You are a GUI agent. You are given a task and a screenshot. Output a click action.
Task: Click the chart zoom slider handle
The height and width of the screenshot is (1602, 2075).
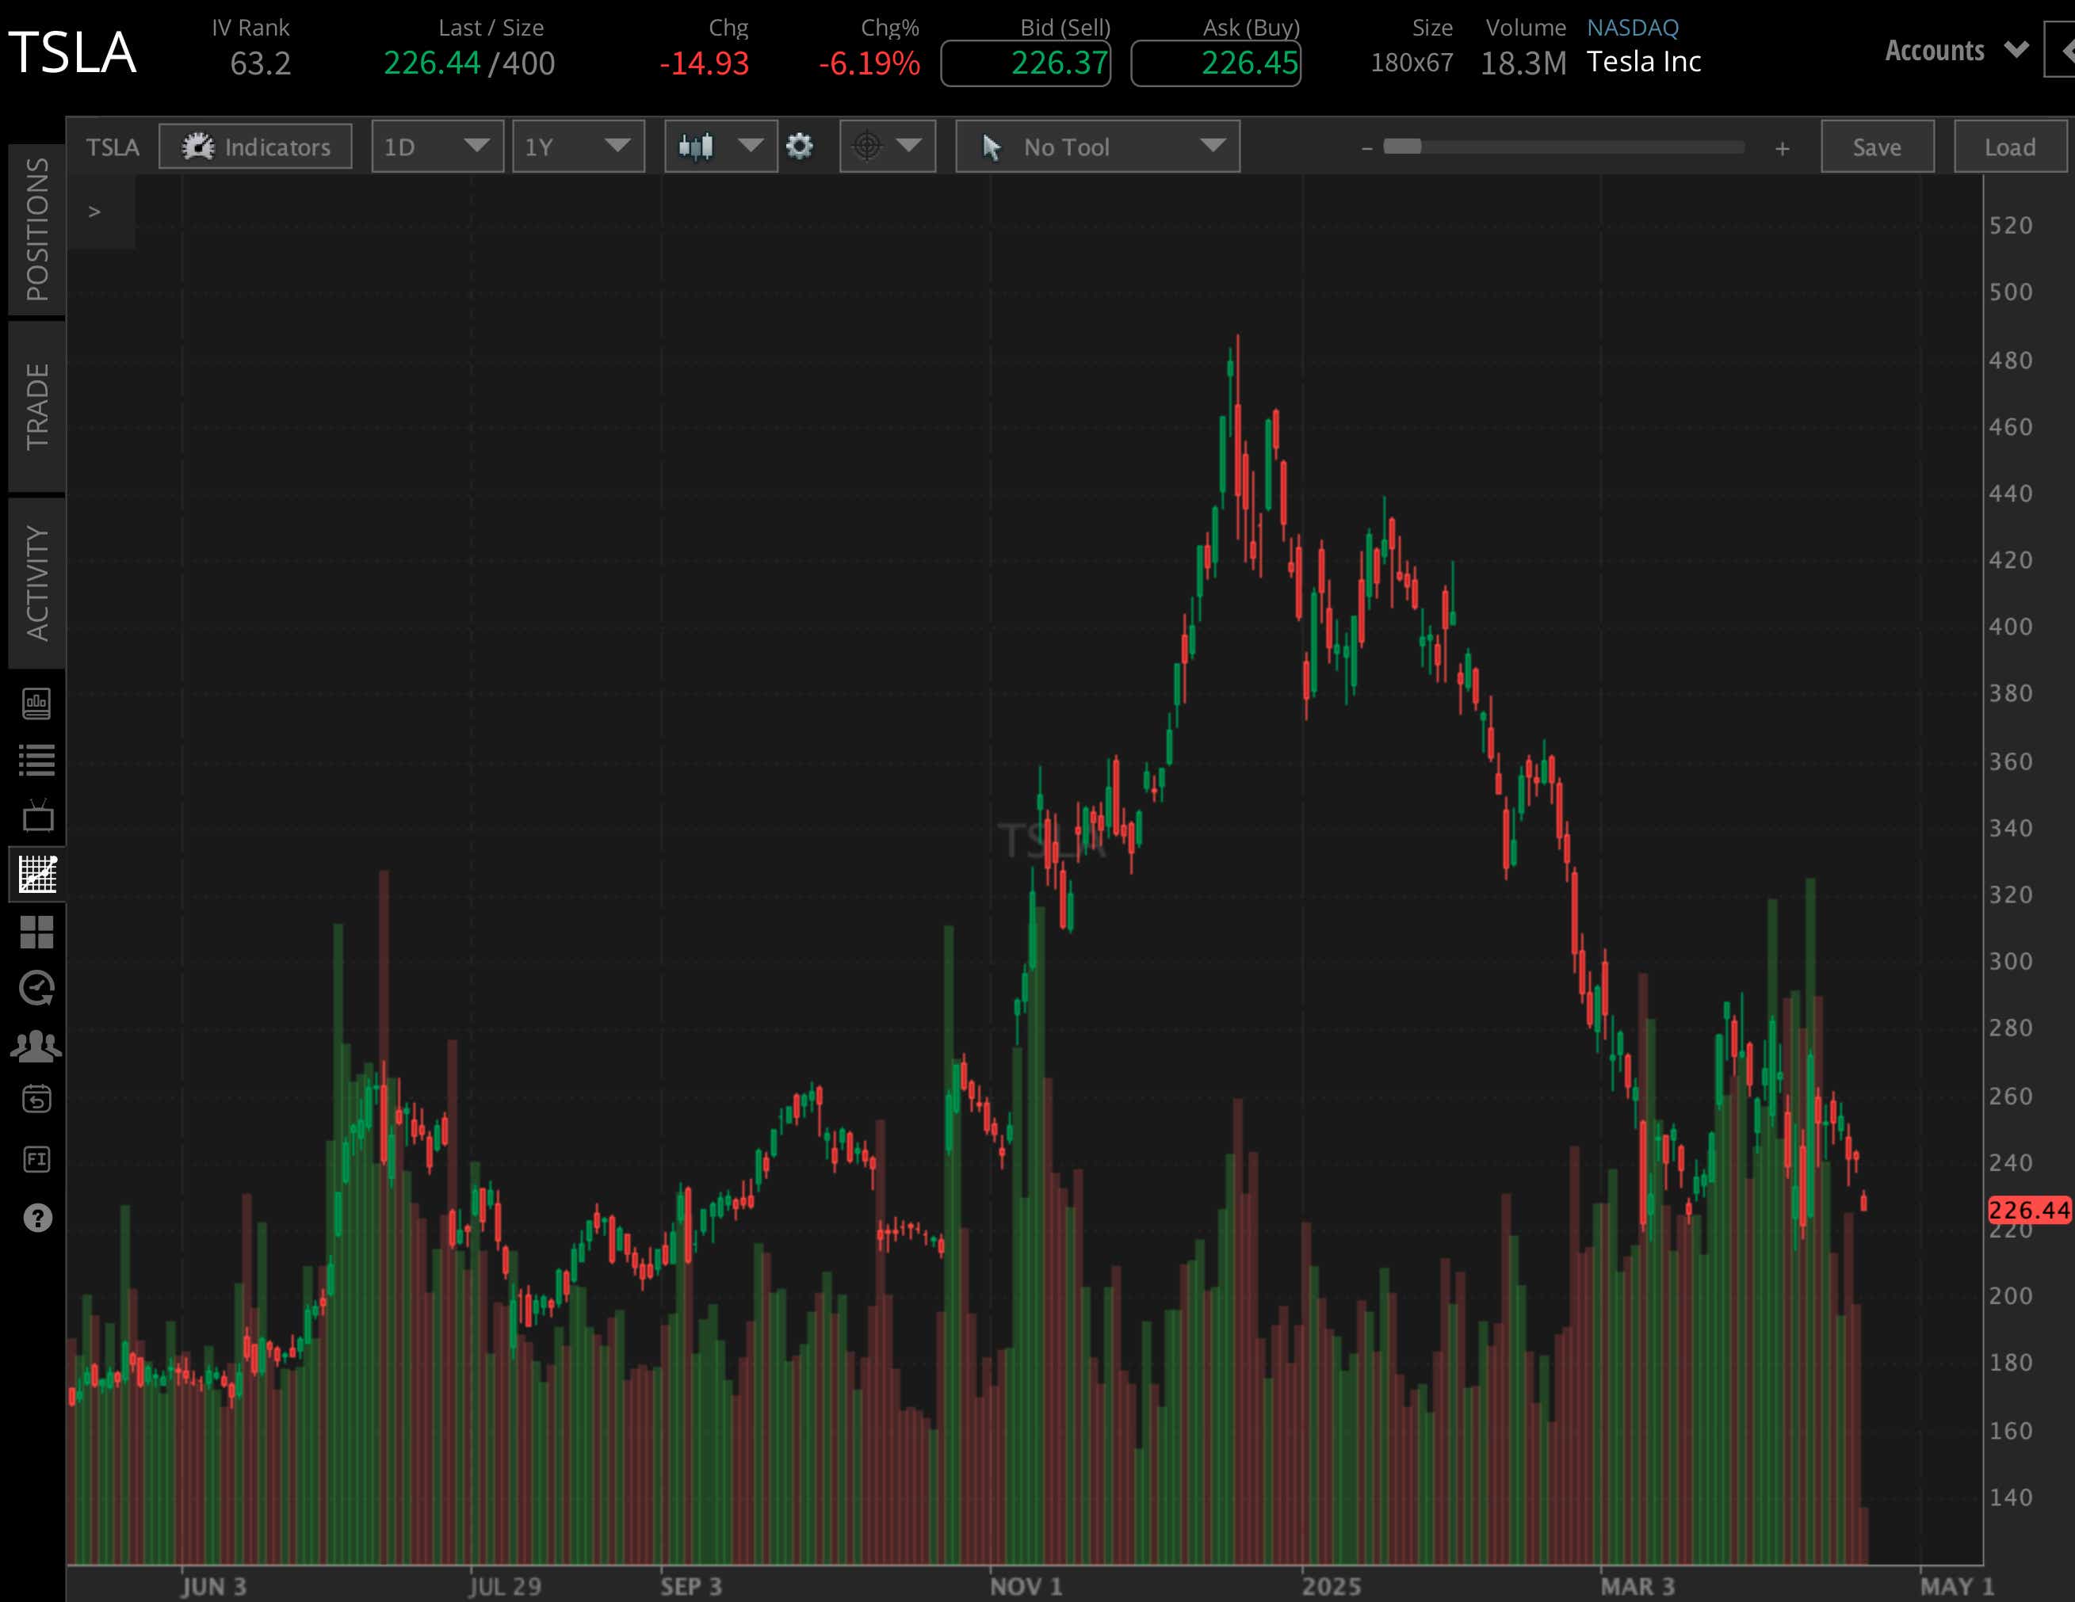click(x=1402, y=147)
